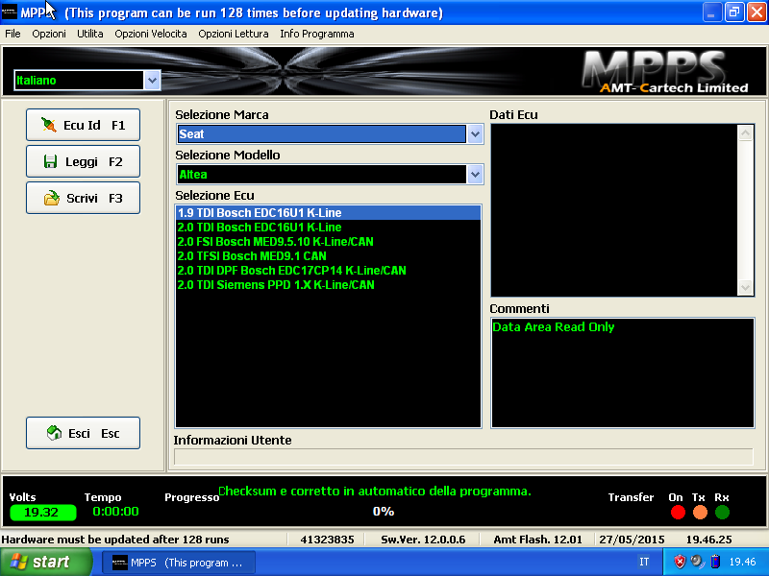Open the Opzioni Lettura menu
The image size is (769, 576).
tap(234, 34)
